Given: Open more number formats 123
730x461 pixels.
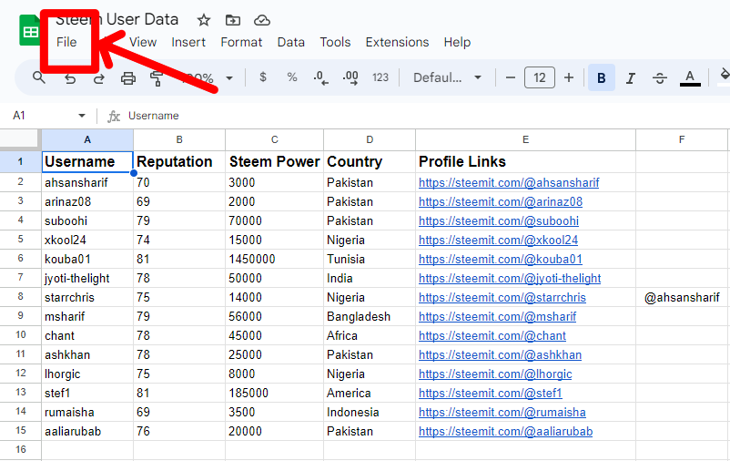Looking at the screenshot, I should click(380, 77).
